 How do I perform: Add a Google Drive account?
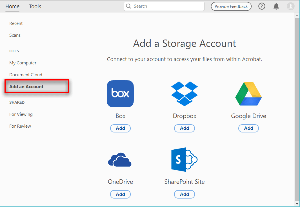(248, 128)
